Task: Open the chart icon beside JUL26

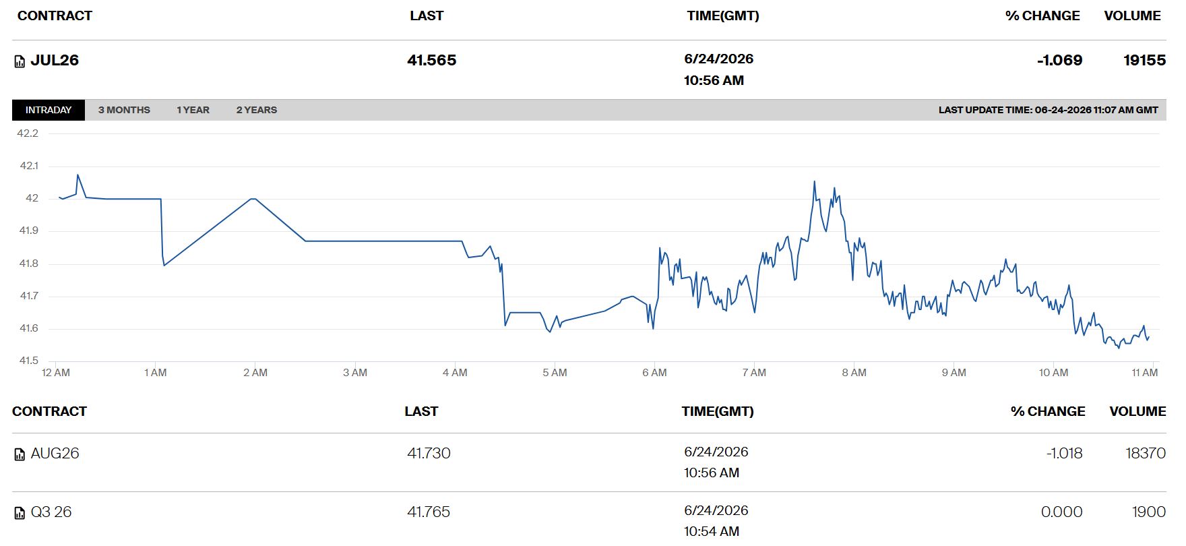Action: [x=20, y=61]
